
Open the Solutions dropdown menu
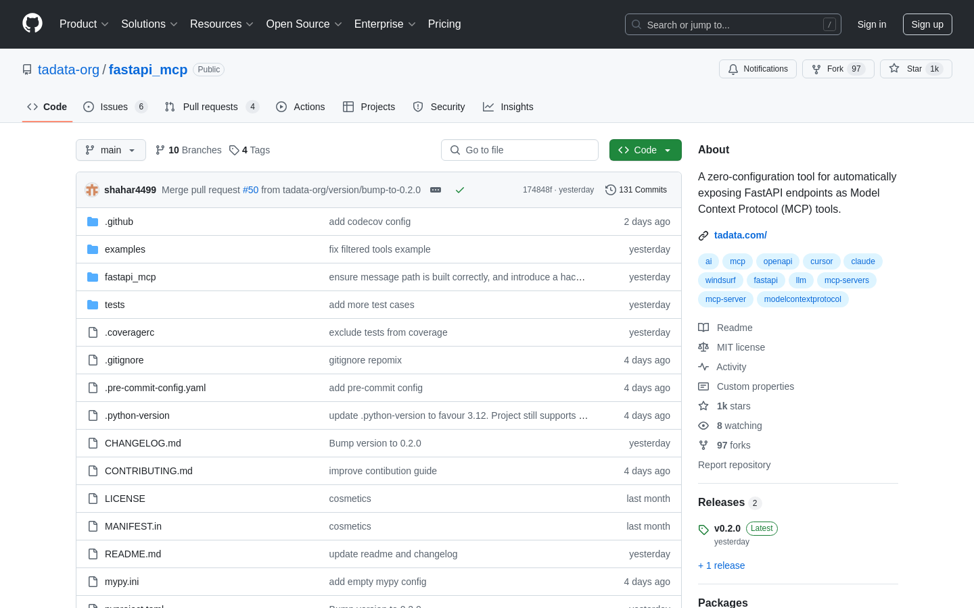pyautogui.click(x=149, y=24)
